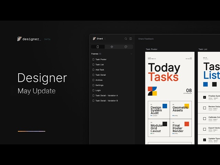Collapse the Frames section chevron
The image size is (220, 165).
click(131, 54)
